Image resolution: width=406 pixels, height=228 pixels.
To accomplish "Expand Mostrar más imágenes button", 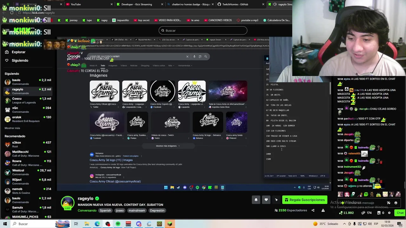I will [x=168, y=146].
